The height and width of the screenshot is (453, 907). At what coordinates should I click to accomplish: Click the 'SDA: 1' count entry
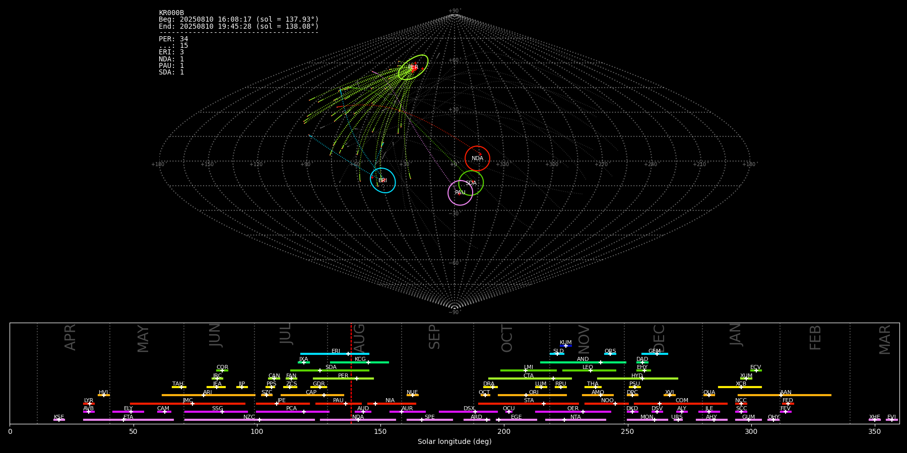171,72
